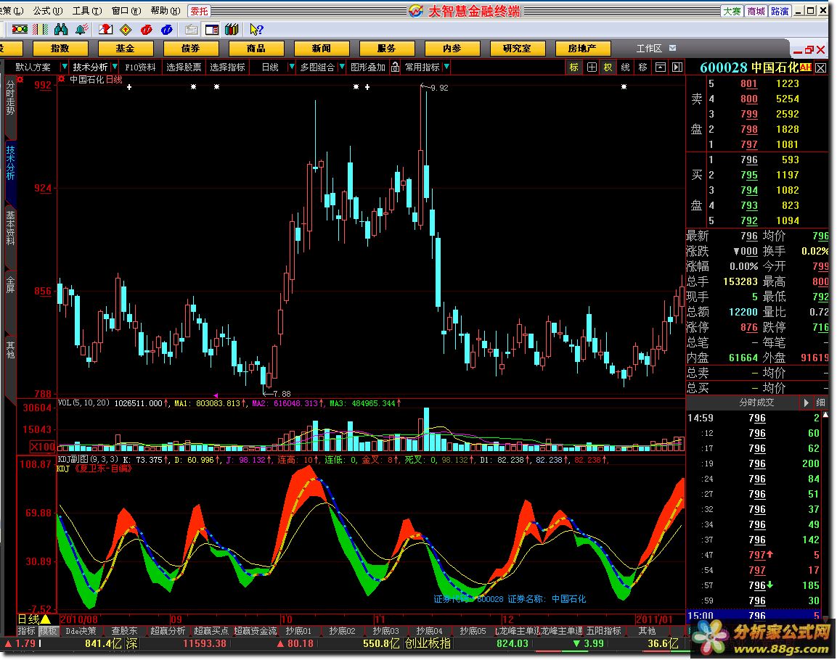Toggle the 权 rights adjustment button
The width and height of the screenshot is (837, 660).
click(608, 67)
